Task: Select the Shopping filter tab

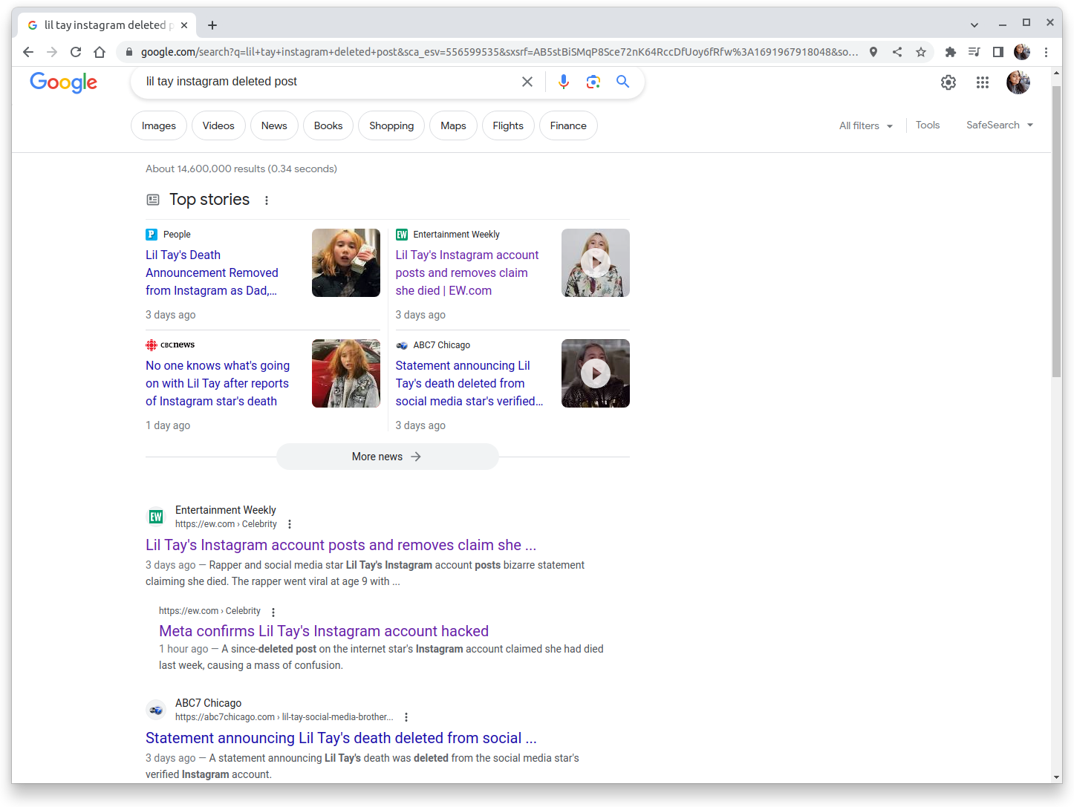Action: (x=391, y=125)
